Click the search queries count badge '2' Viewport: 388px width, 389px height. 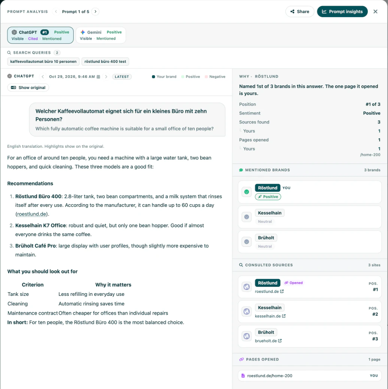57,53
